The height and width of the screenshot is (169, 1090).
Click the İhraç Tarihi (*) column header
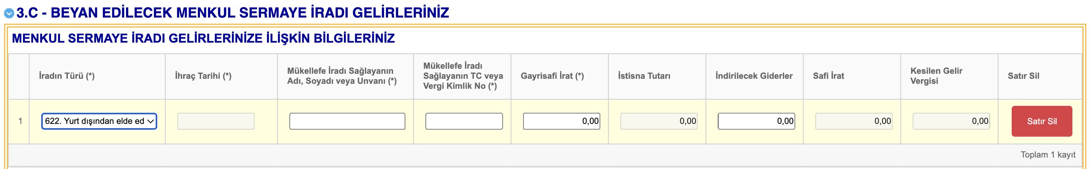click(203, 76)
